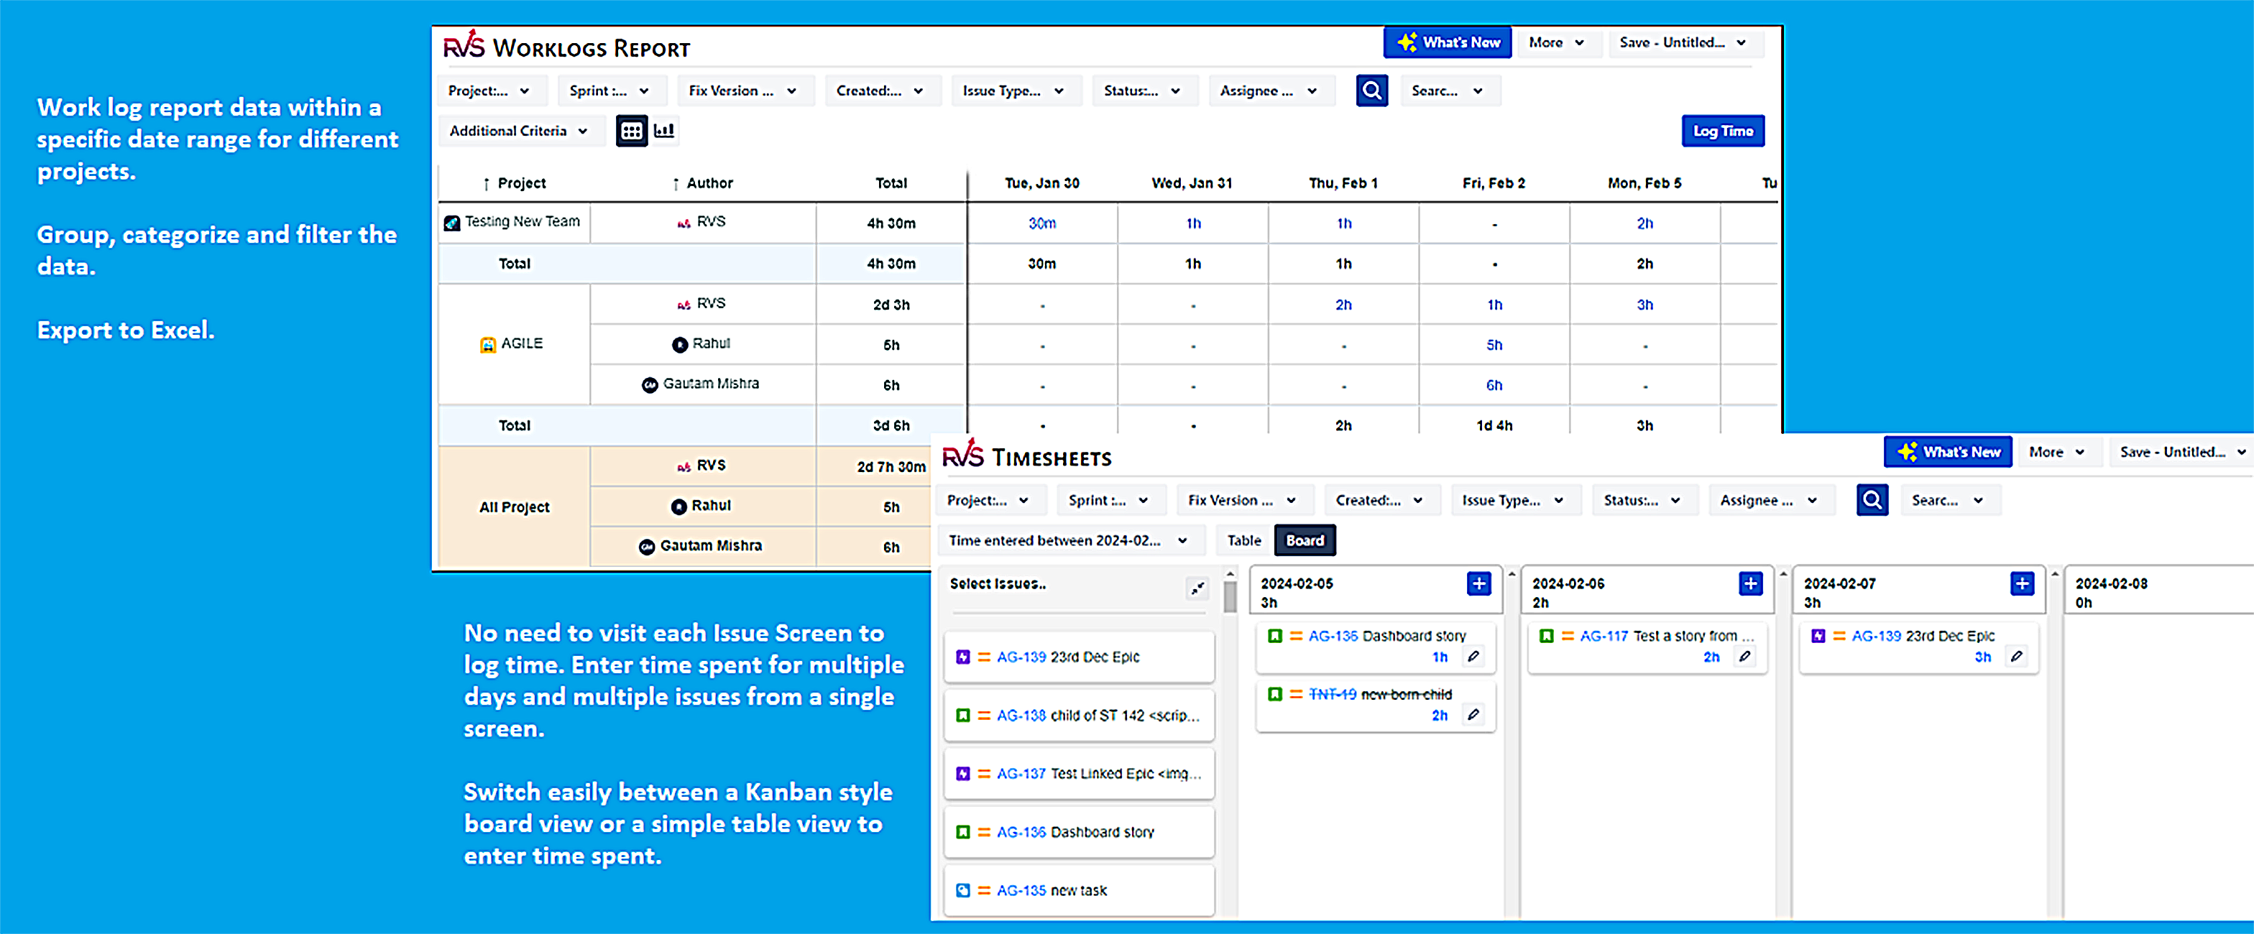Click the Log Time button
Viewport: 2254px width, 934px height.
pyautogui.click(x=1722, y=130)
